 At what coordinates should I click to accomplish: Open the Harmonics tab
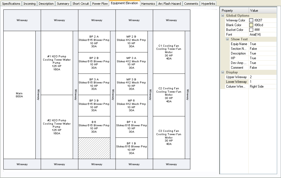click(x=148, y=4)
